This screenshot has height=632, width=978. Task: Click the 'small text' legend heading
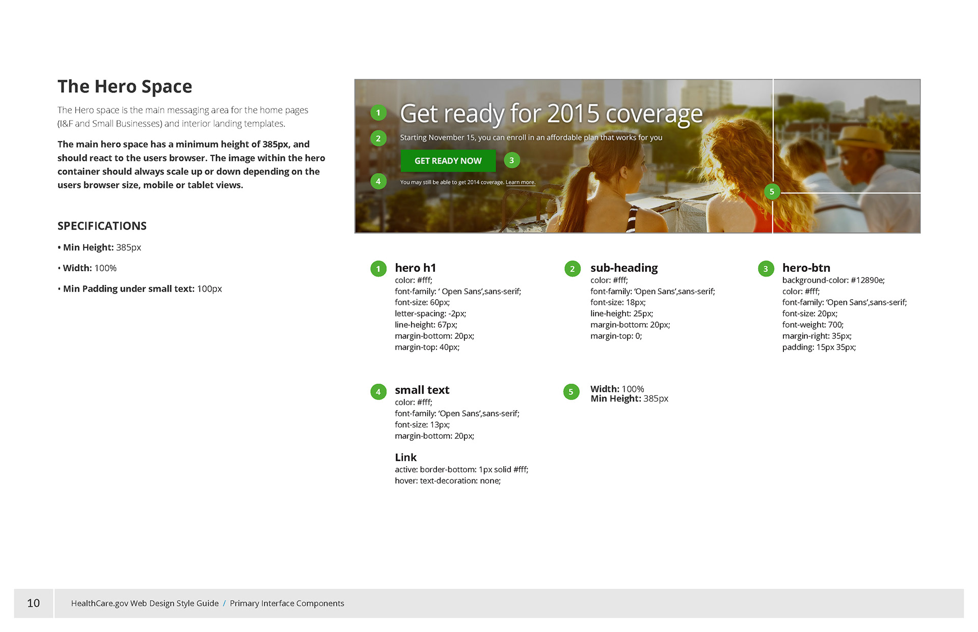(x=422, y=390)
